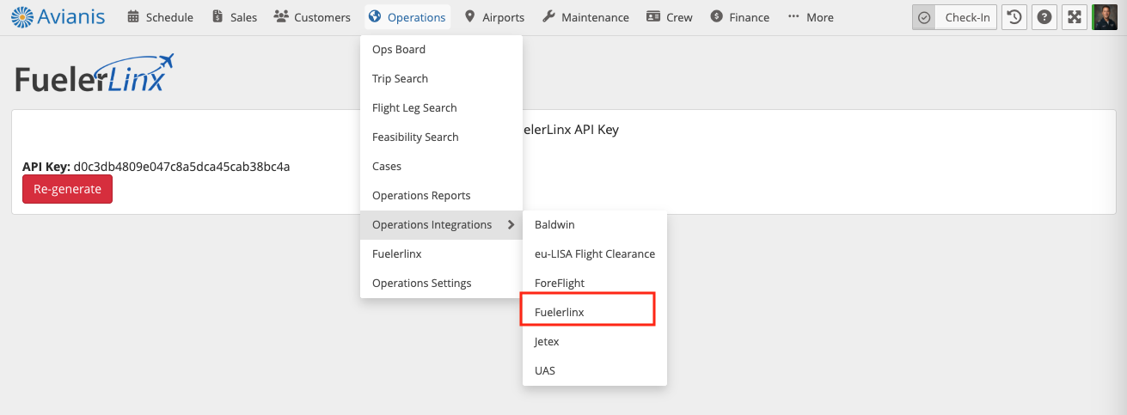Viewport: 1127px width, 415px height.
Task: Click the help question mark icon
Action: (x=1044, y=17)
